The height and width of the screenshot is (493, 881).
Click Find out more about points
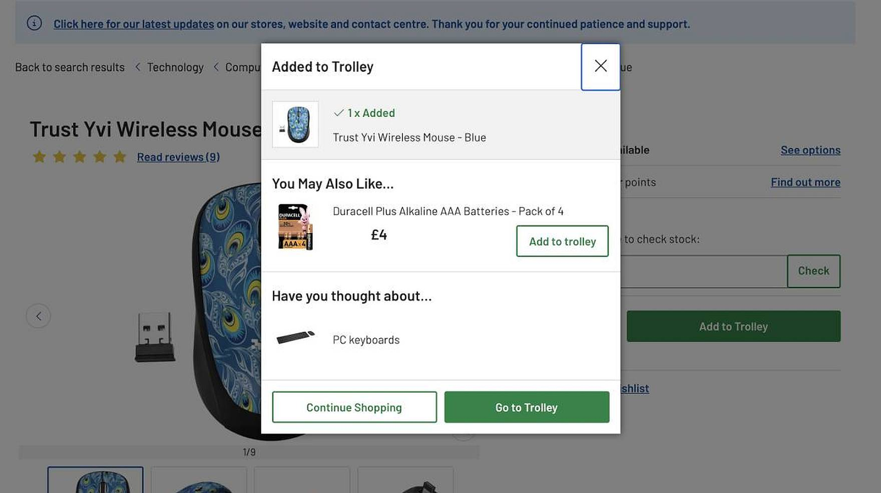tap(806, 182)
